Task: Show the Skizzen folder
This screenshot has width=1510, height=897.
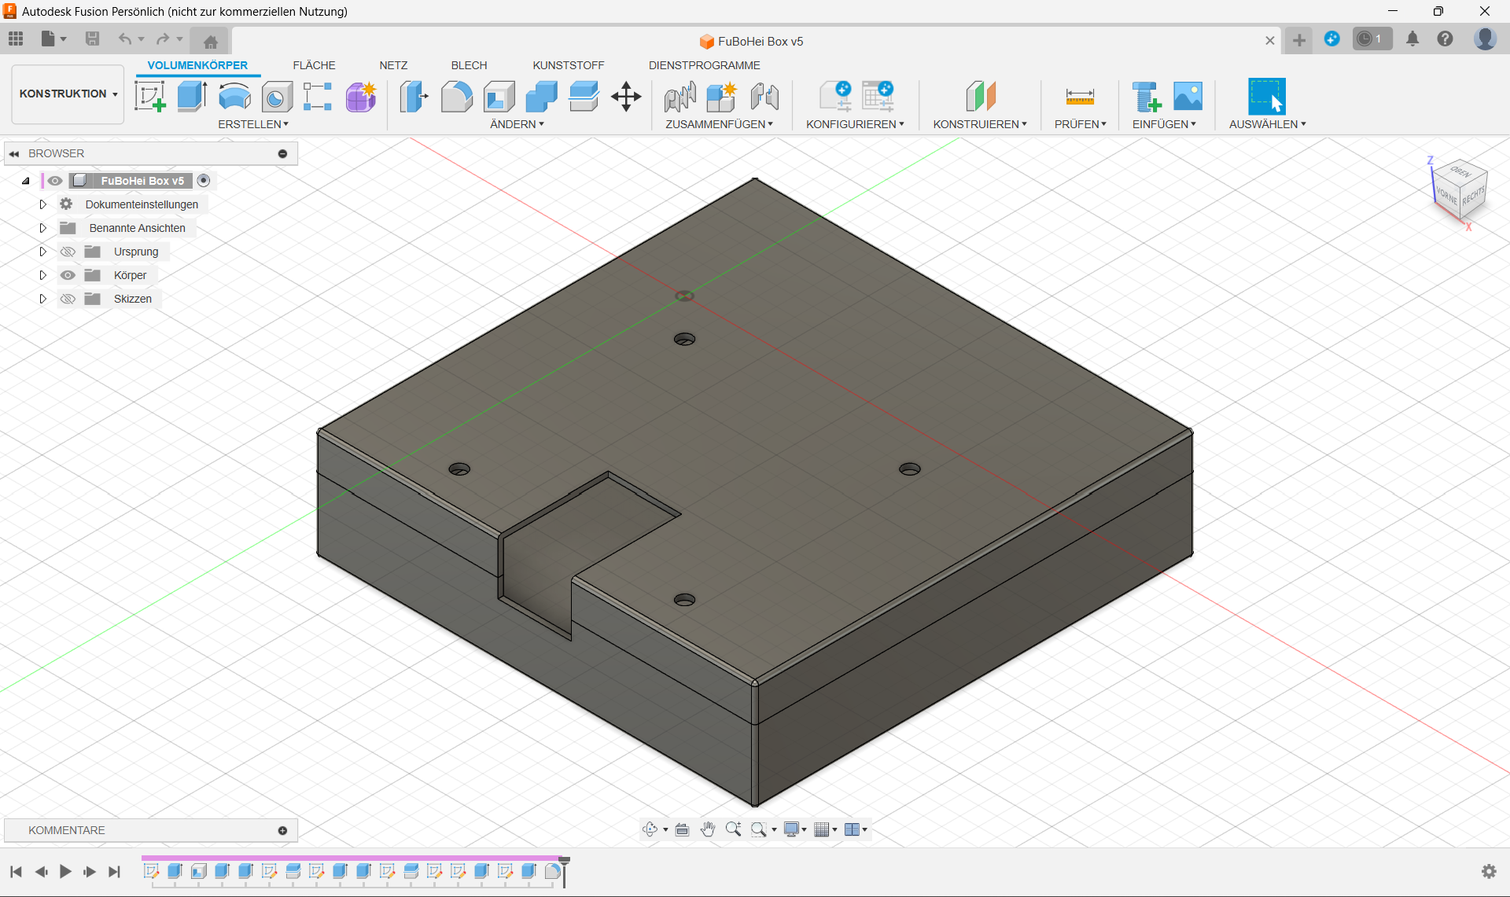Action: point(68,299)
